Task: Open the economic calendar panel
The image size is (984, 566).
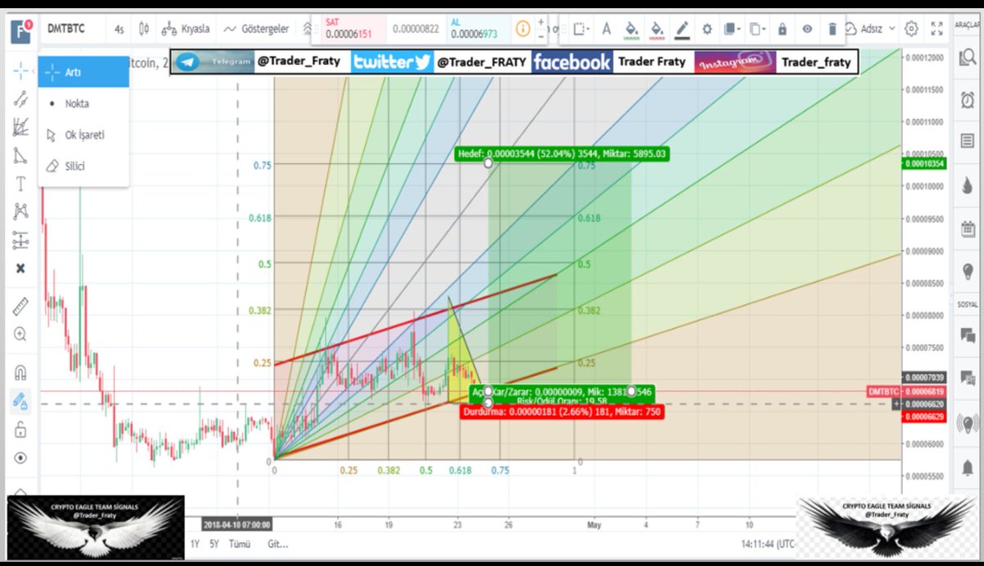Action: coord(967,228)
